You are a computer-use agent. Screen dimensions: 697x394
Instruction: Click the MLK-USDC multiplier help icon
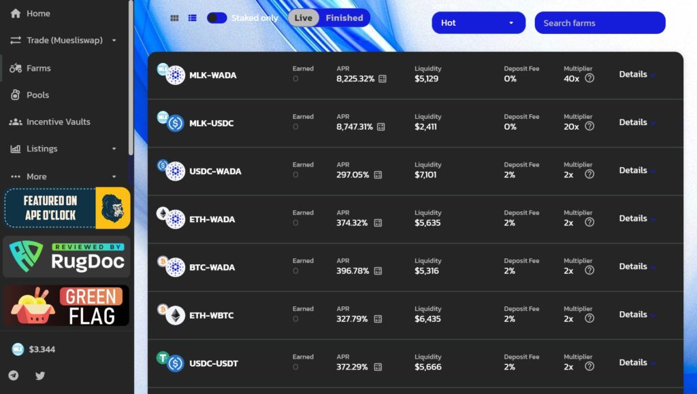coord(589,126)
